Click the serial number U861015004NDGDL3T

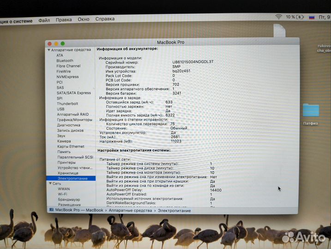click(193, 62)
